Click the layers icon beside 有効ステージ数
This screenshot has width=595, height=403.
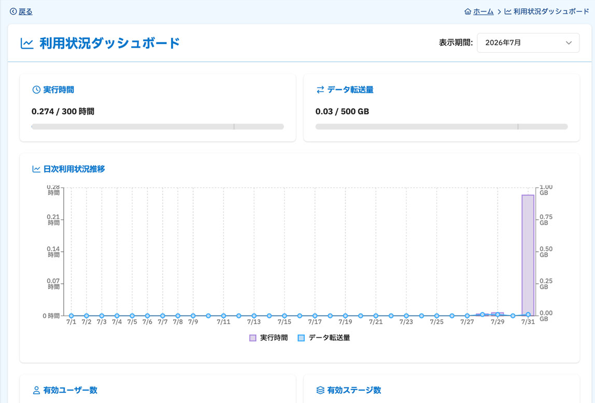click(x=320, y=390)
